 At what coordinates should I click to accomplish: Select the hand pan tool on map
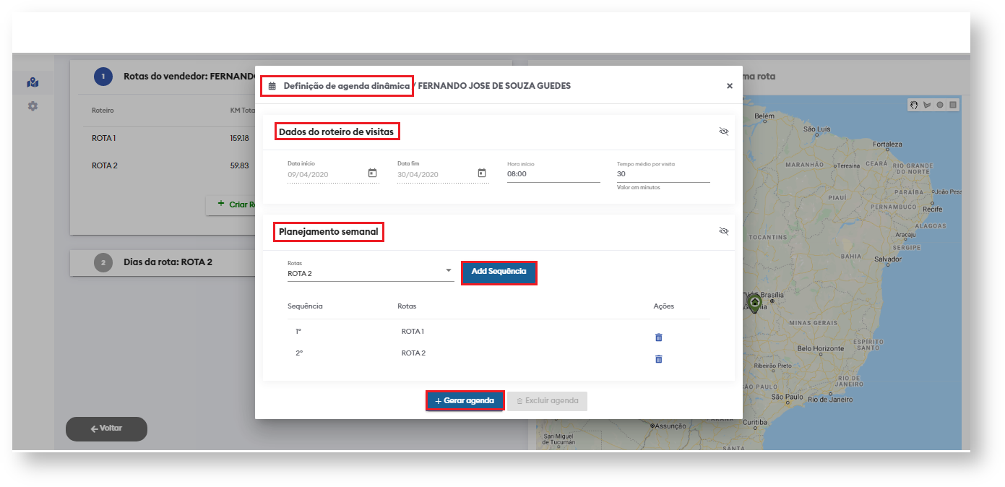point(914,105)
